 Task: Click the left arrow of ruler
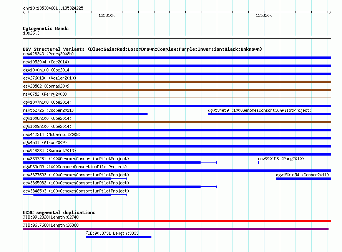(24, 12)
